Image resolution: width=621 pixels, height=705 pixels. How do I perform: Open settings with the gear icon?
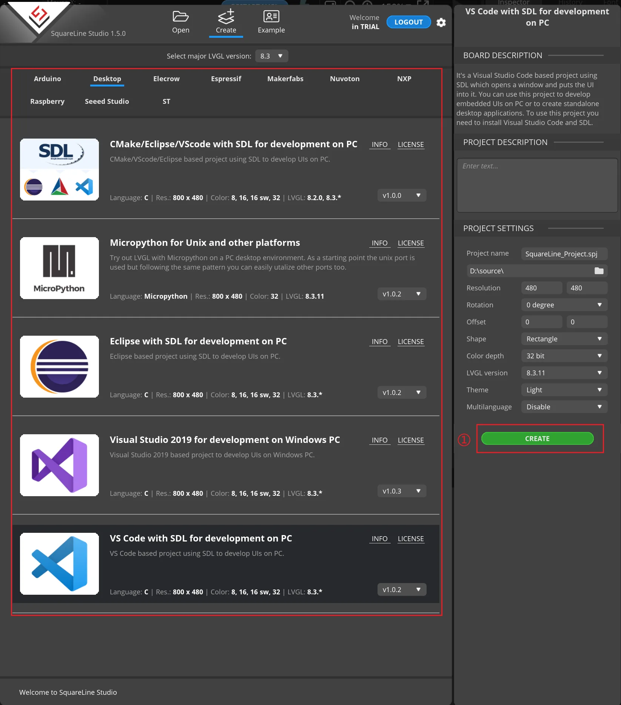(x=441, y=23)
